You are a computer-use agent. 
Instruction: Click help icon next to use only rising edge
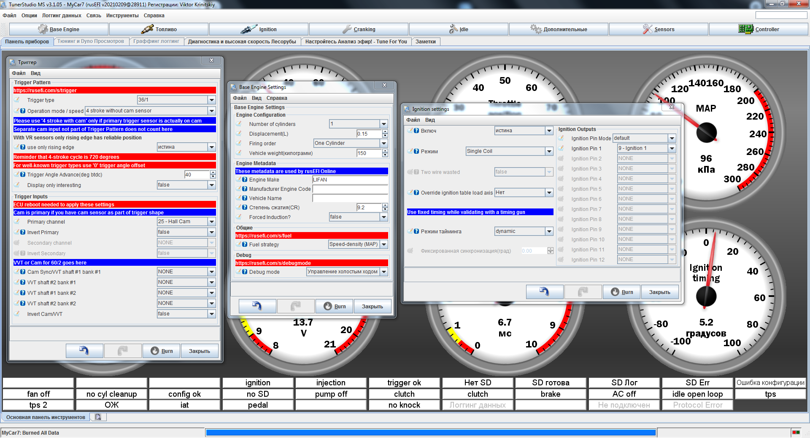coord(23,147)
